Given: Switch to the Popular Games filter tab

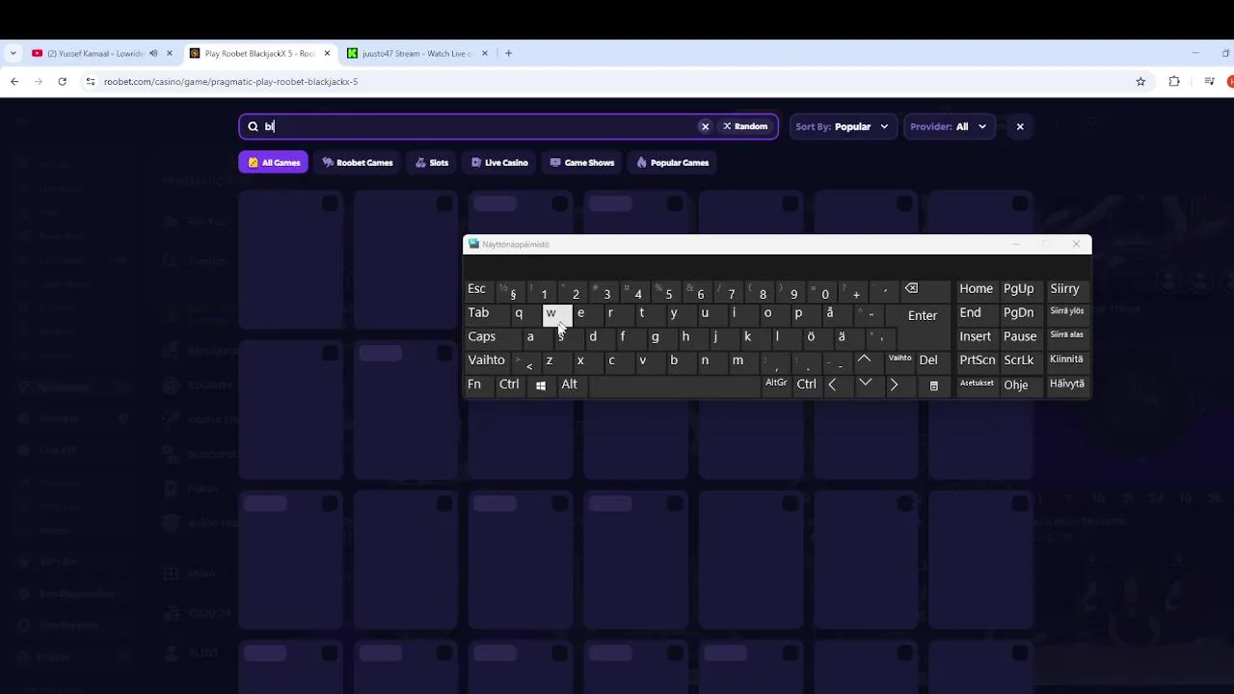Looking at the screenshot, I should (x=673, y=163).
